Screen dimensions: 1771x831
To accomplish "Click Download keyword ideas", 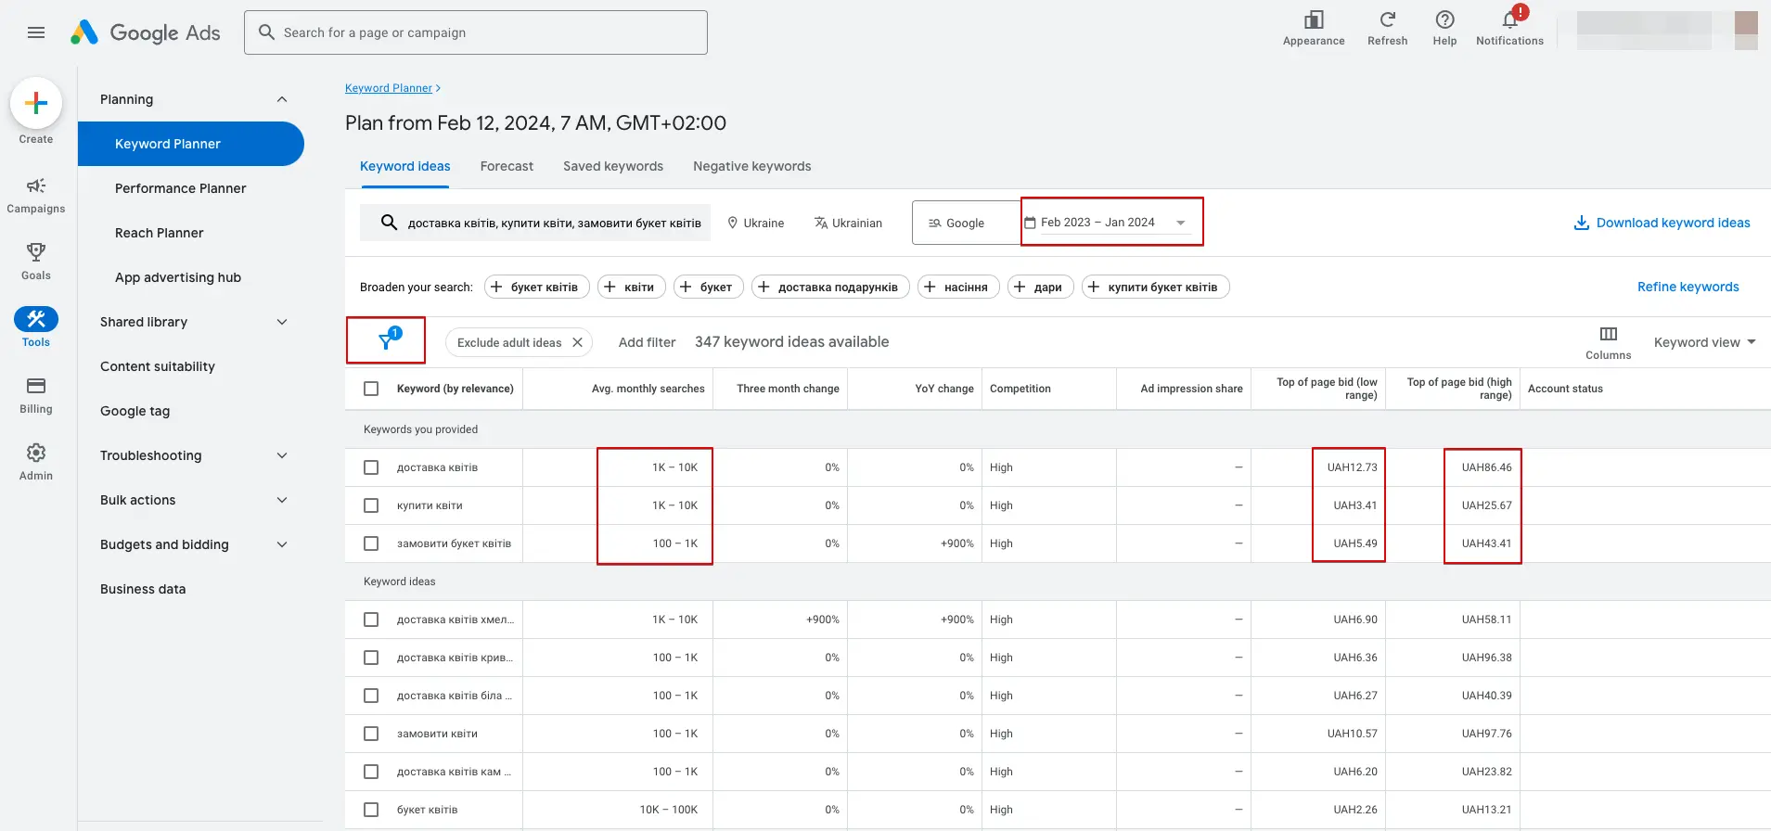I will 1662,223.
